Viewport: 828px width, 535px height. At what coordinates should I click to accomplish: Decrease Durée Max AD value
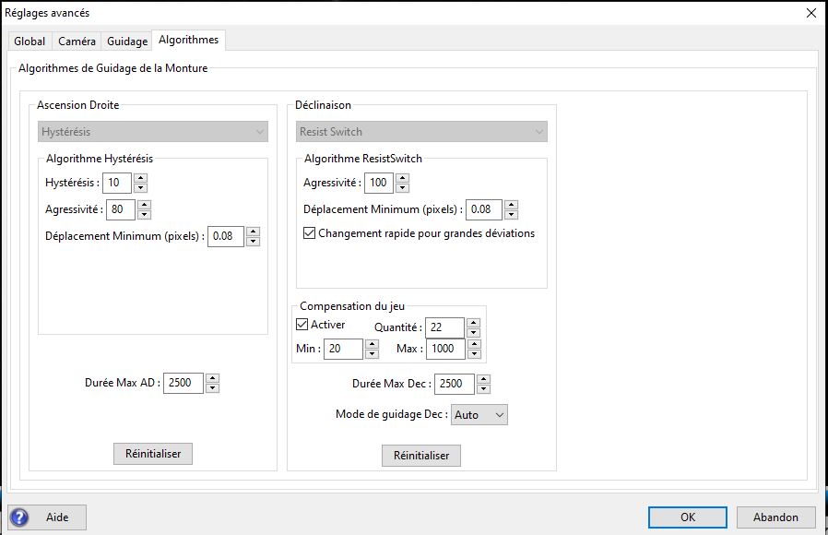[x=212, y=388]
